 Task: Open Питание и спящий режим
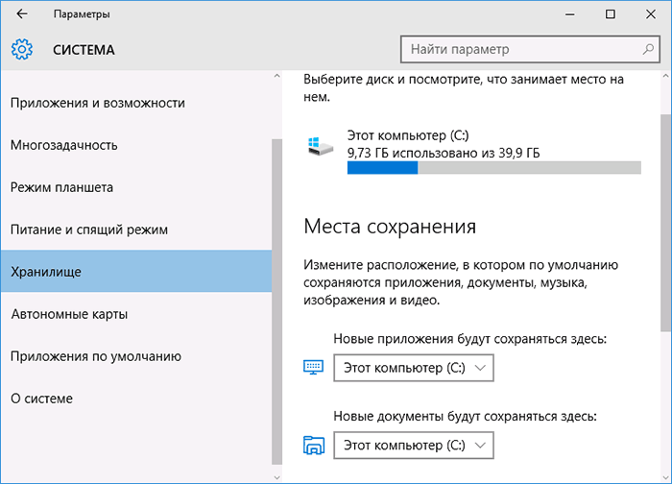(89, 230)
